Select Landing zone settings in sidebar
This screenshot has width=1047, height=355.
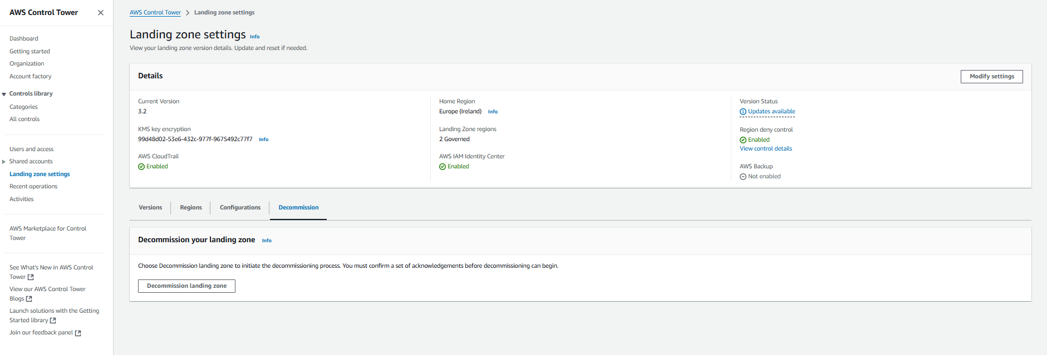40,174
